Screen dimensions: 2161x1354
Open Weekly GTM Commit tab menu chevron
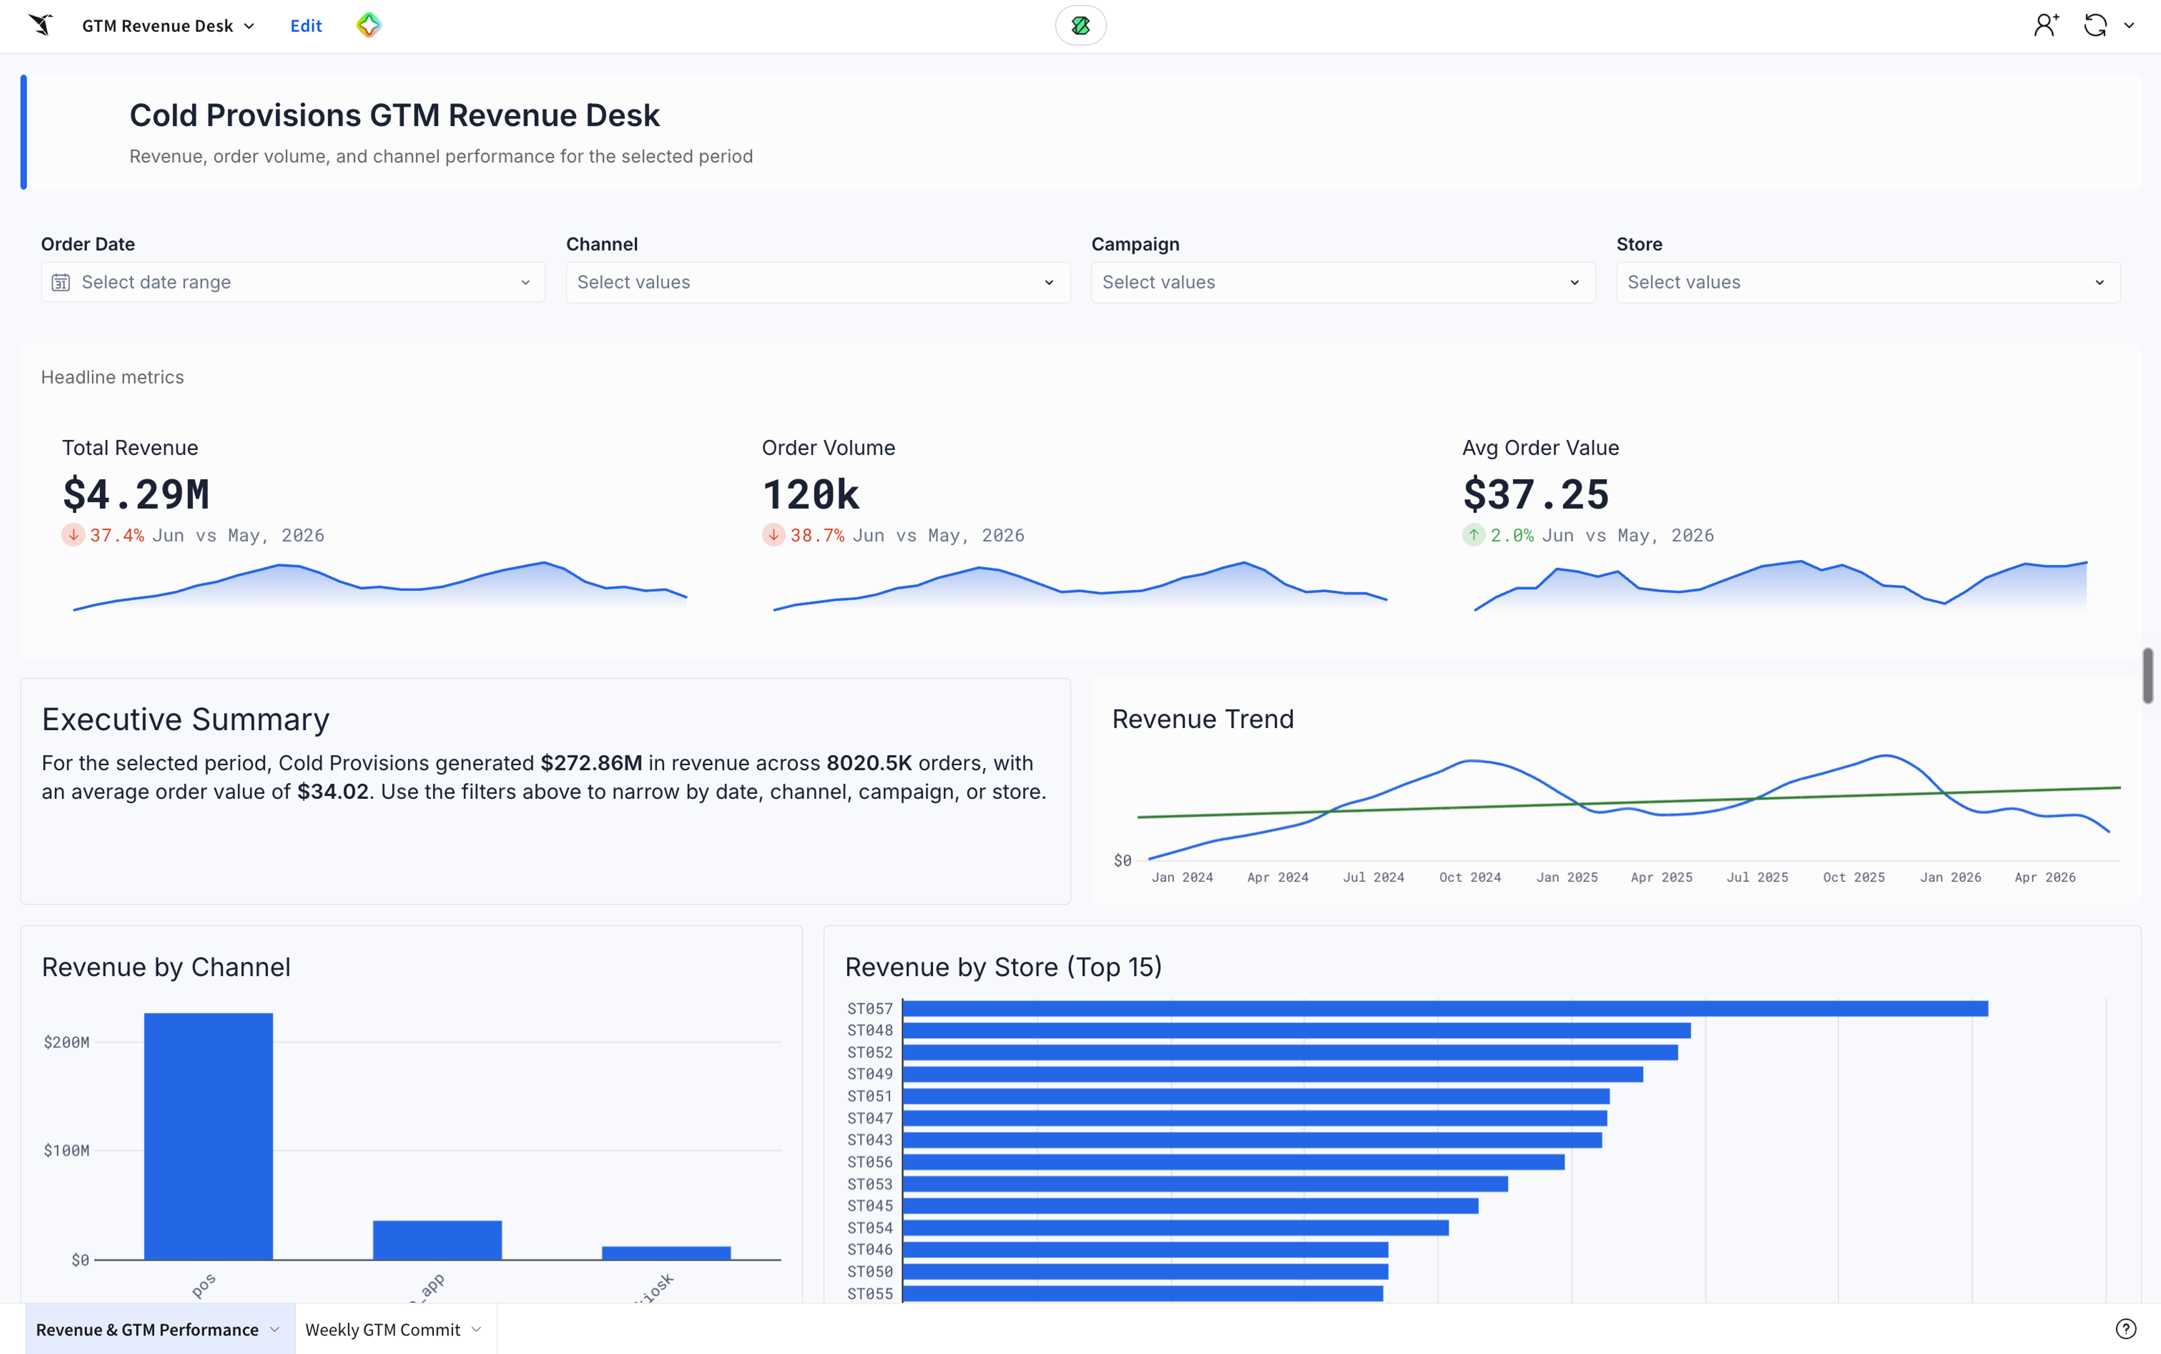tap(477, 1330)
